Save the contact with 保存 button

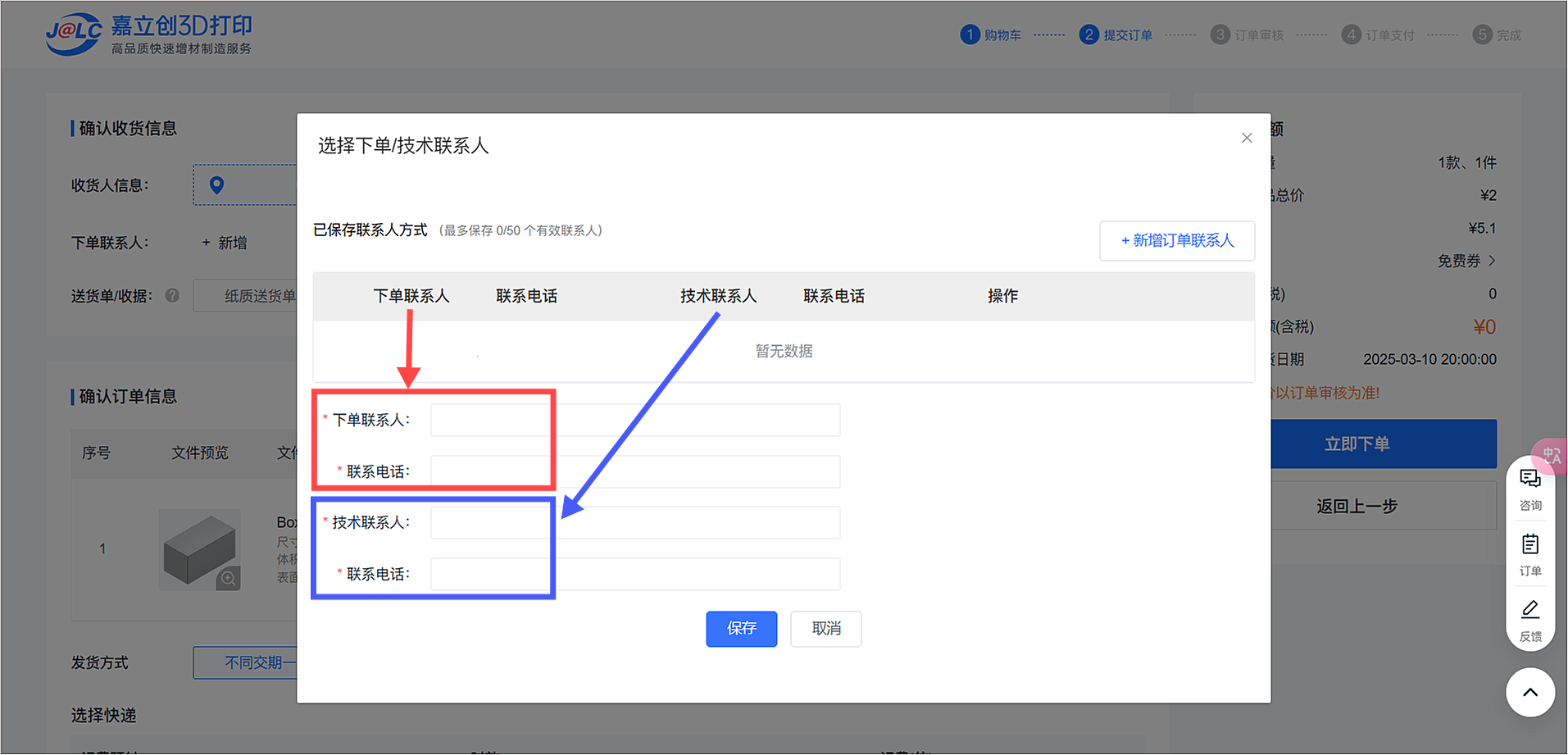[x=741, y=629]
